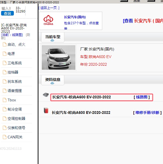Click the 长安汽车-欧尚A600 EV-2020-2022 repair manual title

(81, 113)
